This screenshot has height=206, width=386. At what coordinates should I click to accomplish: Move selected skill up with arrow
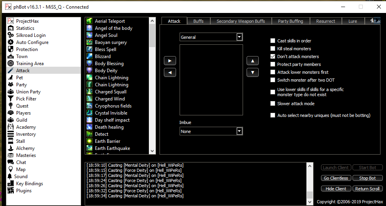(x=252, y=61)
